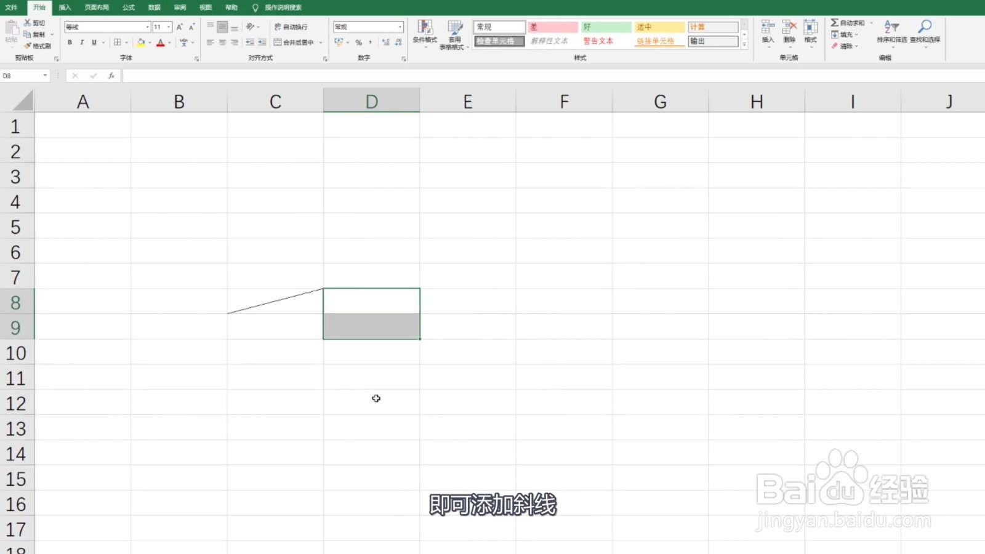Apply the yellow Fill Color bucket
The width and height of the screenshot is (985, 554).
point(141,42)
